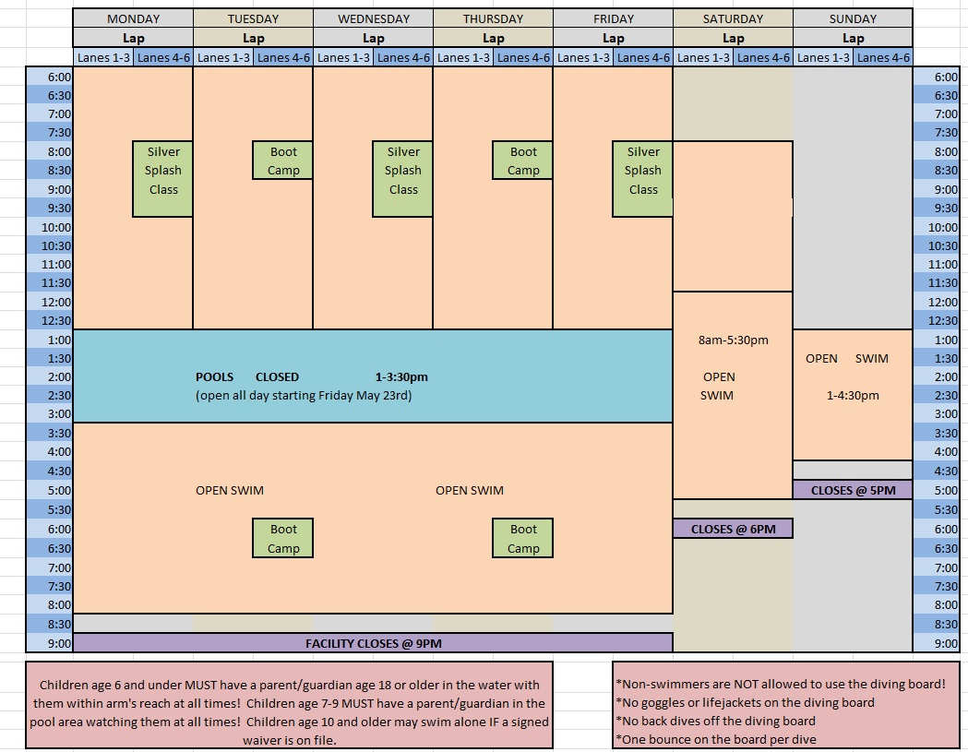Select the SUNDAY header cell
This screenshot has height=752, width=968.
[853, 18]
